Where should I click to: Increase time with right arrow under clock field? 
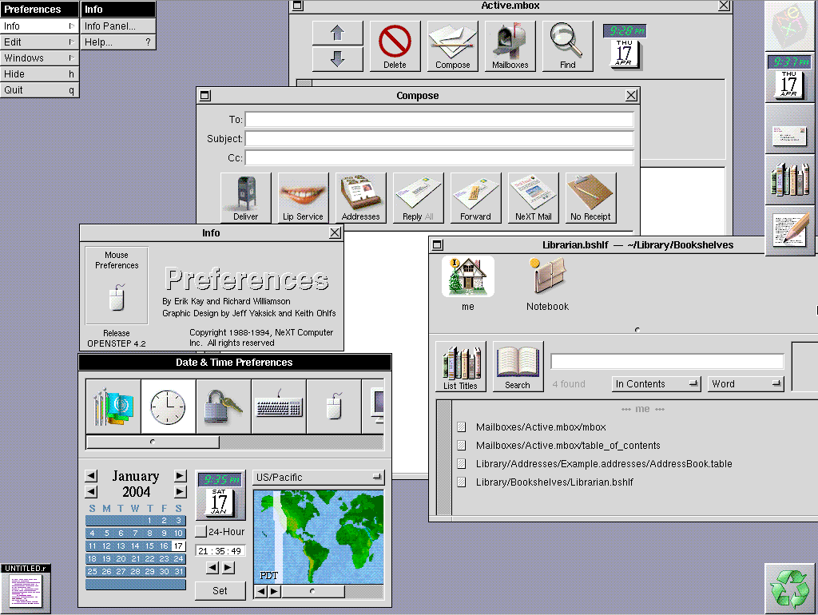point(228,568)
